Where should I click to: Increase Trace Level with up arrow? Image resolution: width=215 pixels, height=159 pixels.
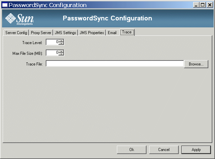click(x=61, y=41)
